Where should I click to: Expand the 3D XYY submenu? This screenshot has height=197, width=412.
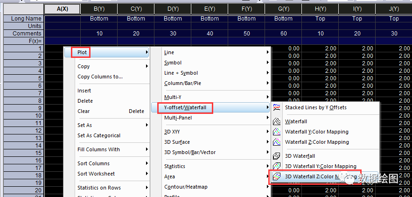point(211,132)
